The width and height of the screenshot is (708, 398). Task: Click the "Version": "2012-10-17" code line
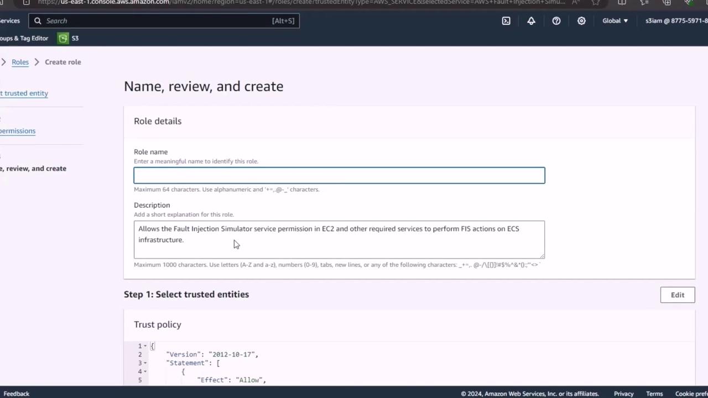pos(212,354)
